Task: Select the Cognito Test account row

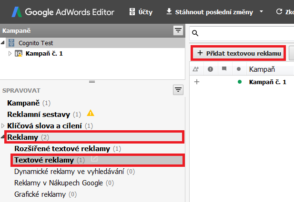Action: click(x=95, y=43)
